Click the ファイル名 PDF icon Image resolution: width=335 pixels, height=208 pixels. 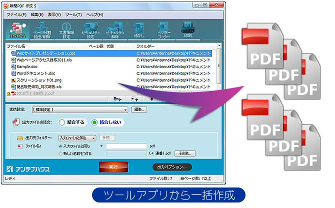pyautogui.click(x=20, y=146)
